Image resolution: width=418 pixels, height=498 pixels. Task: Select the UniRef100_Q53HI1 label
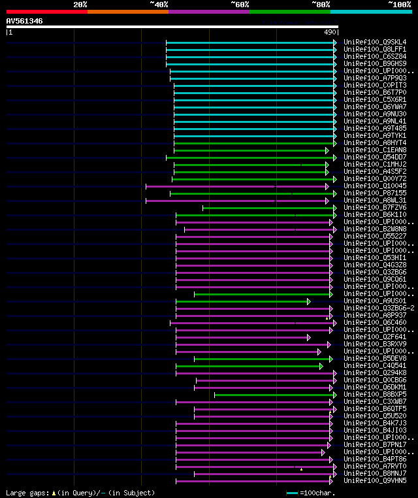375,257
